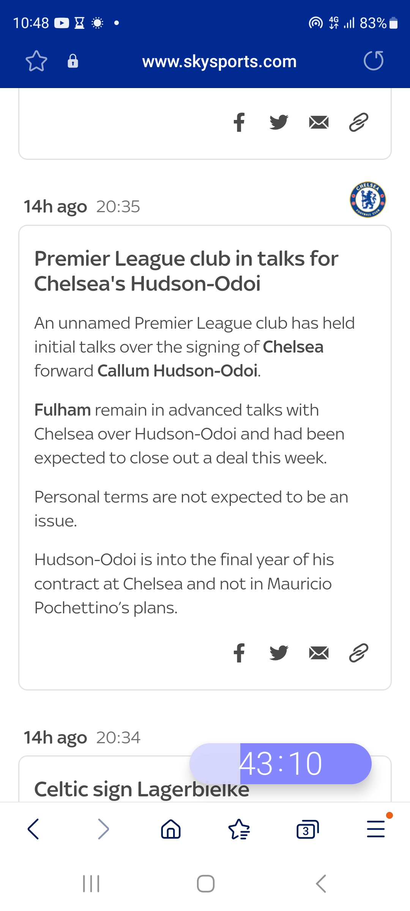410x911 pixels.
Task: Tap the Chelsea club badge
Action: [367, 200]
